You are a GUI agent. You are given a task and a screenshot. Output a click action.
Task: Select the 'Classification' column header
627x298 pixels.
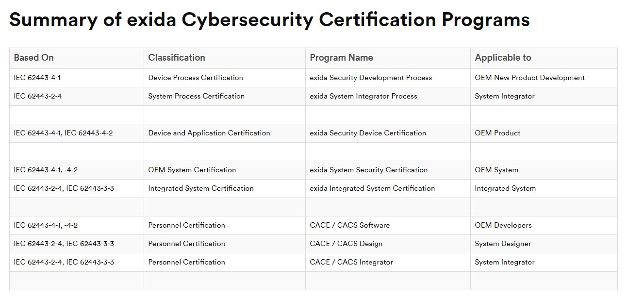pos(225,58)
